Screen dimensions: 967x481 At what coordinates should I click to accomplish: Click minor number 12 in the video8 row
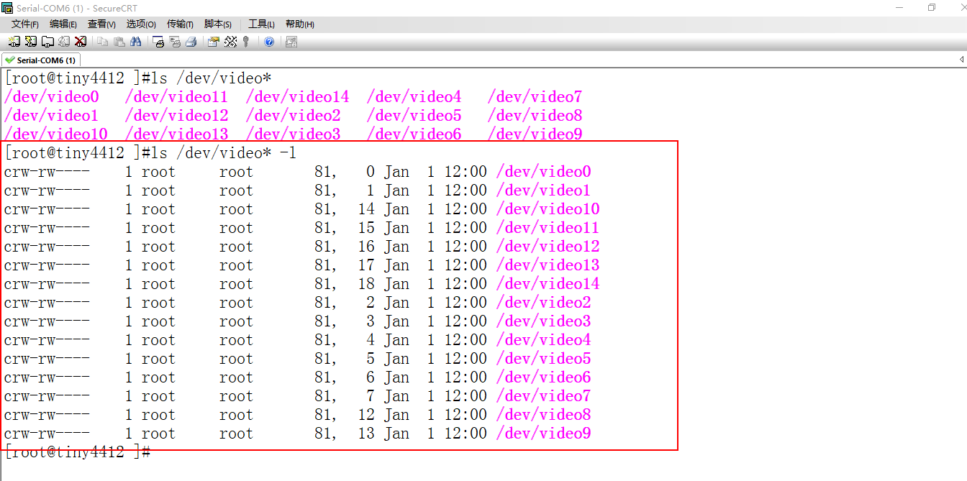click(x=366, y=415)
